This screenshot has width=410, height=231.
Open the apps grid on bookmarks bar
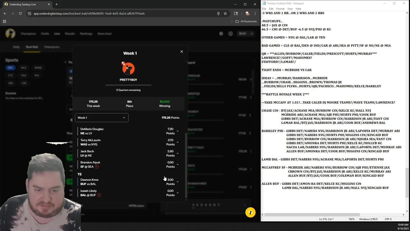[x=4, y=21]
